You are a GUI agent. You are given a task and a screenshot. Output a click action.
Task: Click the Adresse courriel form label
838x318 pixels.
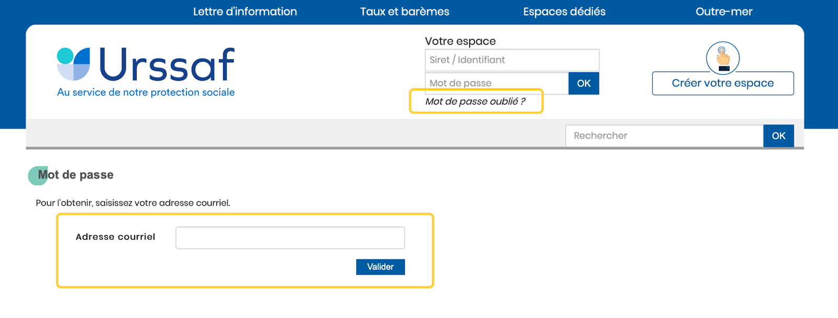115,237
